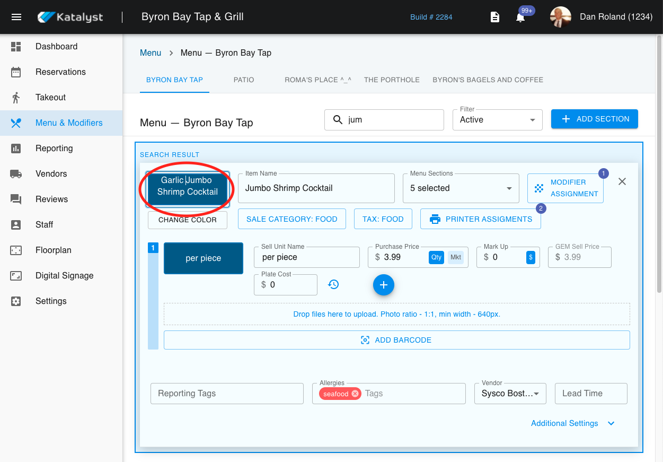This screenshot has height=462, width=663.
Task: Click the Reporting Tags input field
Action: [227, 394]
